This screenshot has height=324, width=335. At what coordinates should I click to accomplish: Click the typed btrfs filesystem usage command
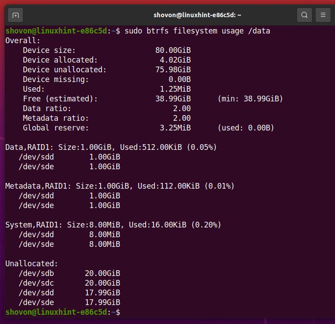(197, 31)
